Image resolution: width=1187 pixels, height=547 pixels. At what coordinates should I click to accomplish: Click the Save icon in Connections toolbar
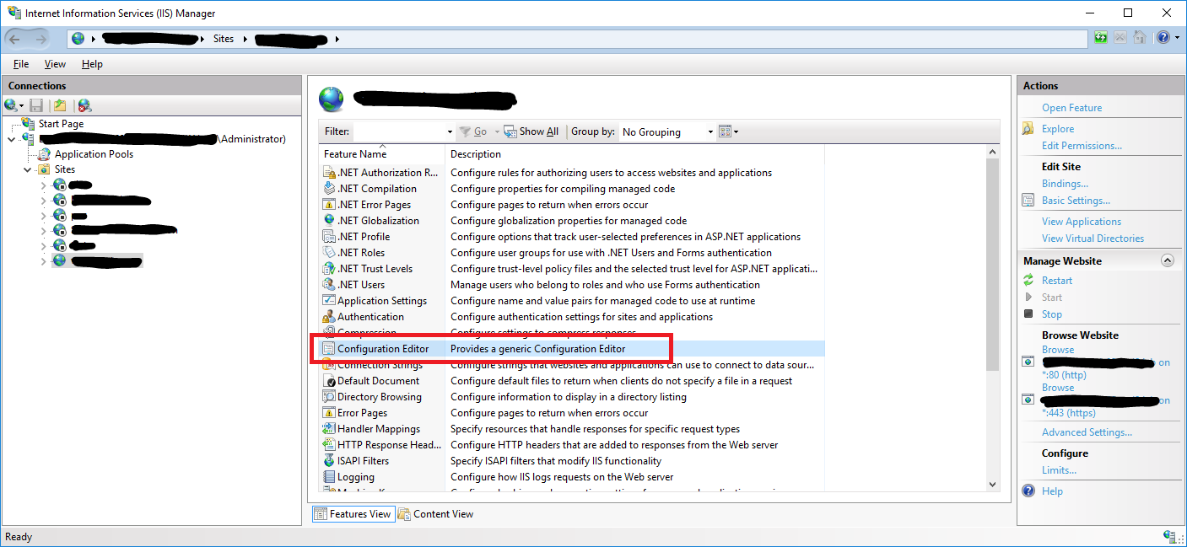coord(36,105)
